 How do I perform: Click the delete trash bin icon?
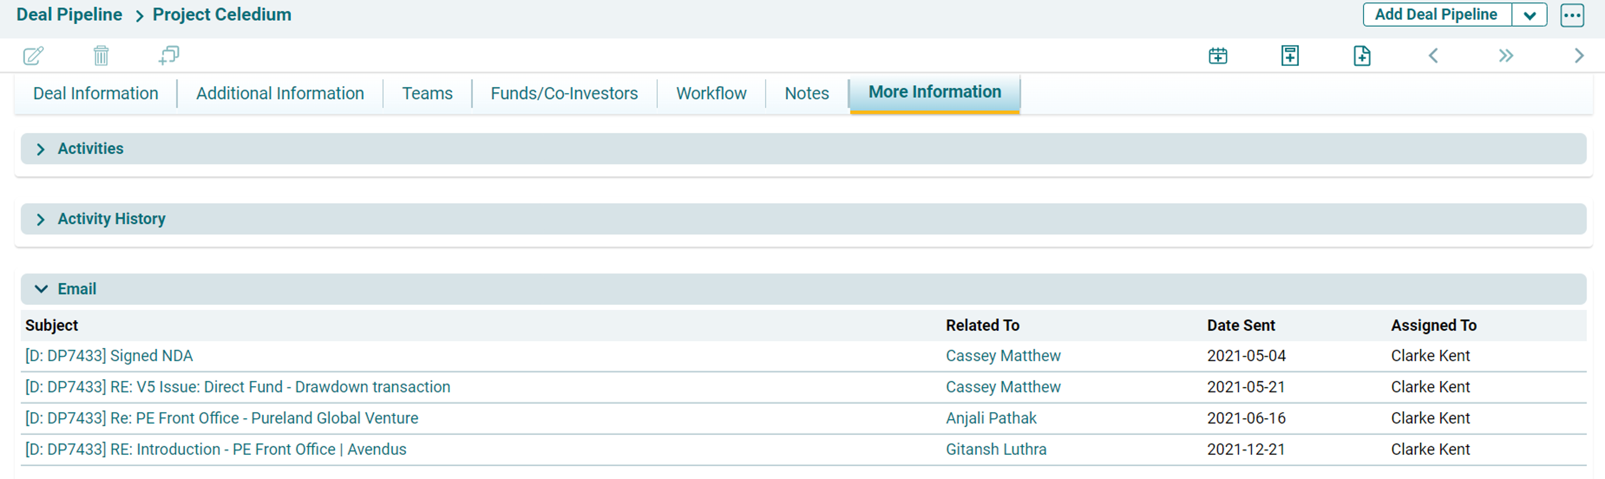point(101,56)
